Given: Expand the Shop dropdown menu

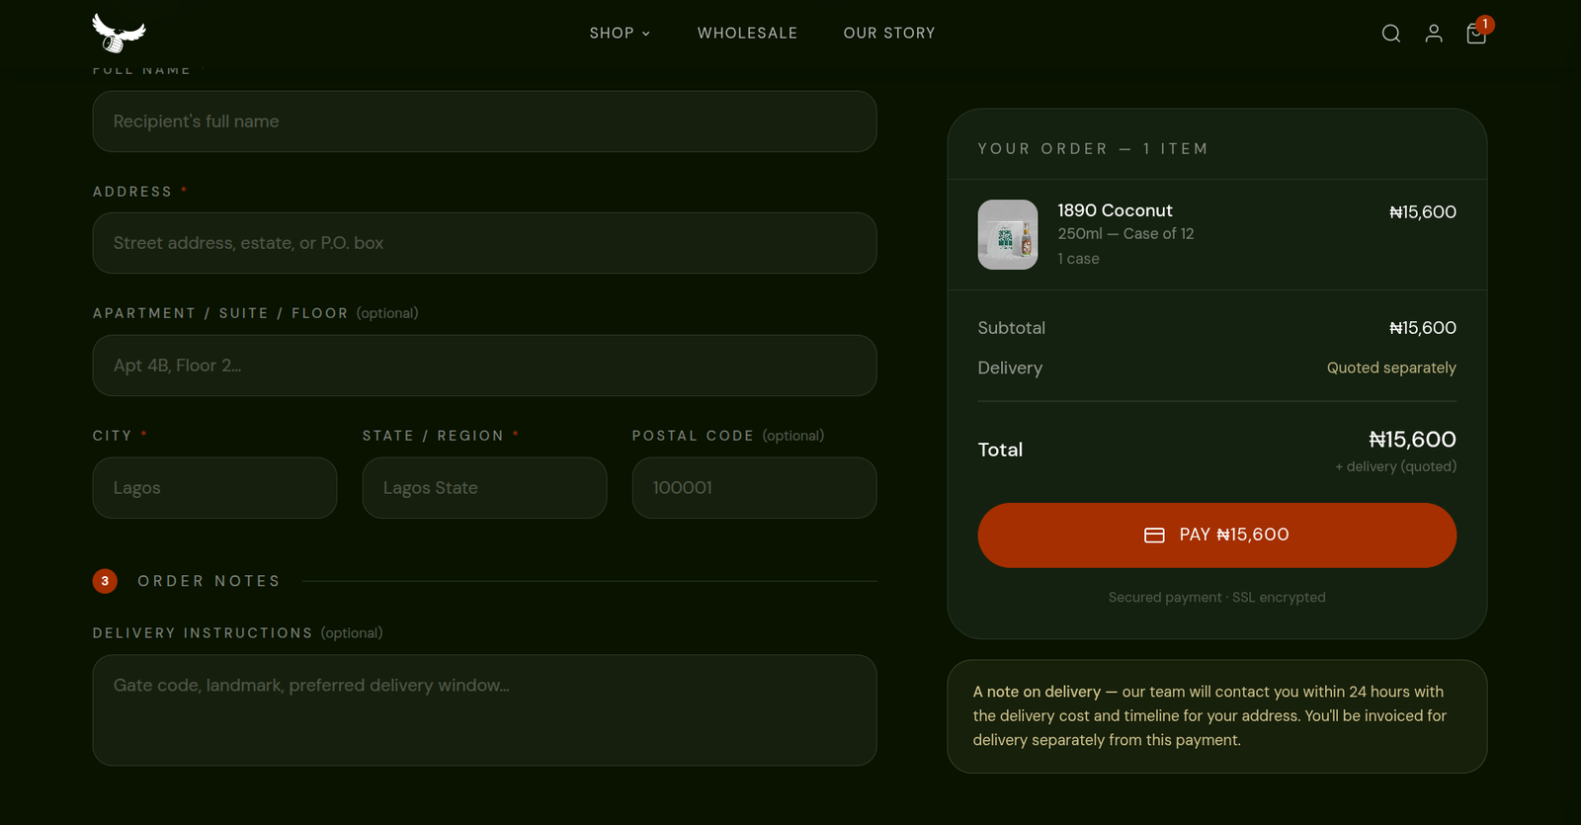Looking at the screenshot, I should (x=620, y=34).
